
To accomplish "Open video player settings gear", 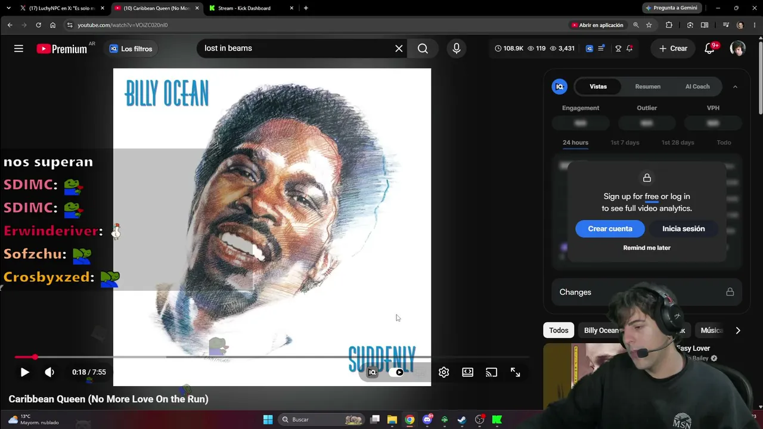I will click(x=443, y=372).
